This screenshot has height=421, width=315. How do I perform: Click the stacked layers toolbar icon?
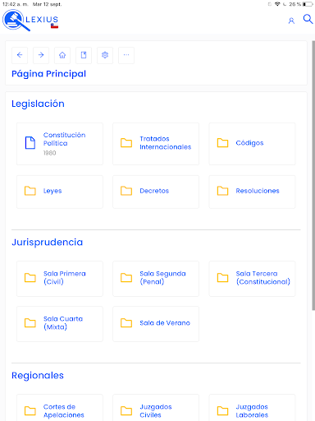point(105,55)
